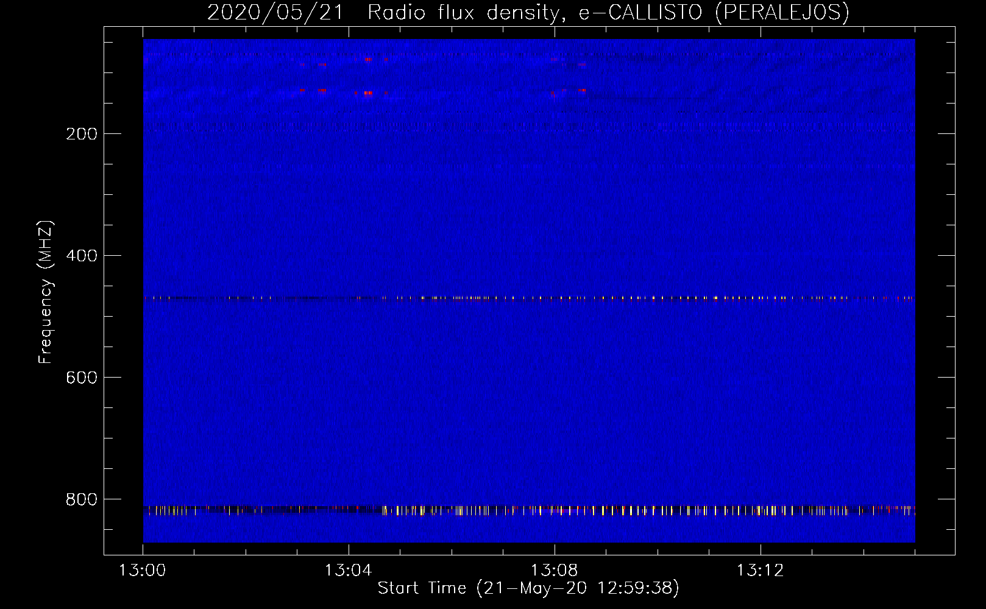Click the plot title mentioning e-CALLISTO (PERALEJOS)
Image resolution: width=986 pixels, height=609 pixels.
click(x=528, y=12)
